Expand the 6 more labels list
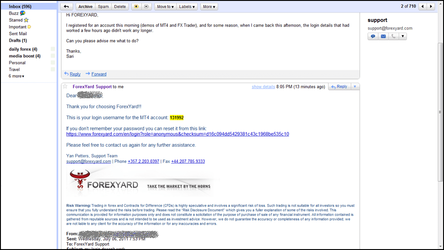 coord(16,76)
